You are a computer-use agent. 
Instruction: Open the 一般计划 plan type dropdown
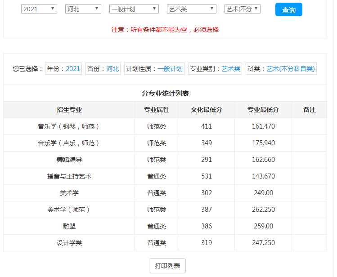134,9
